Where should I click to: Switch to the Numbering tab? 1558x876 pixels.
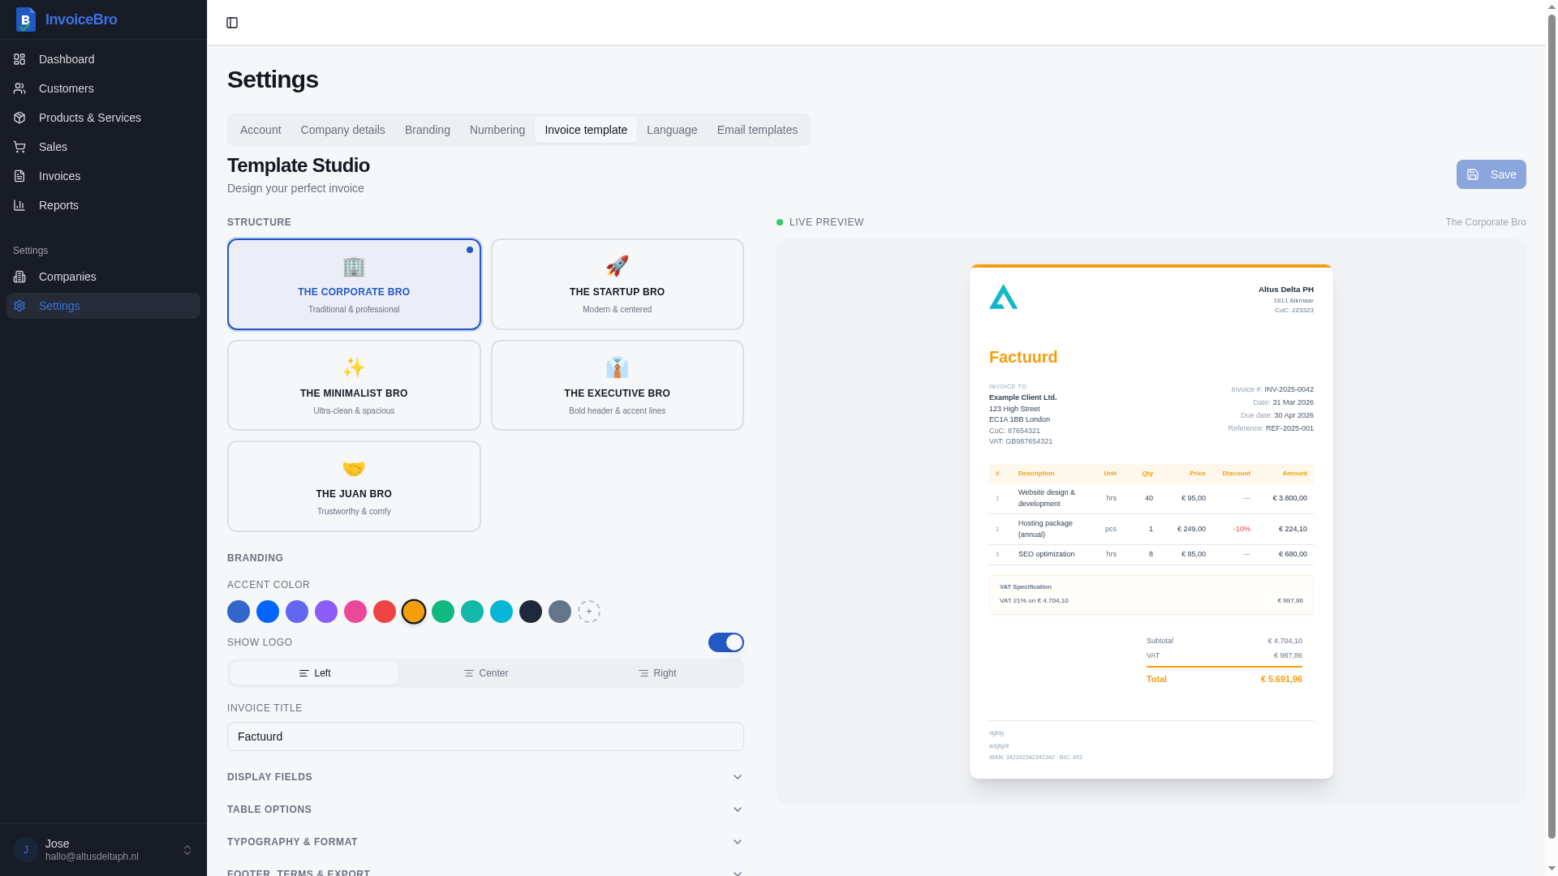click(497, 130)
